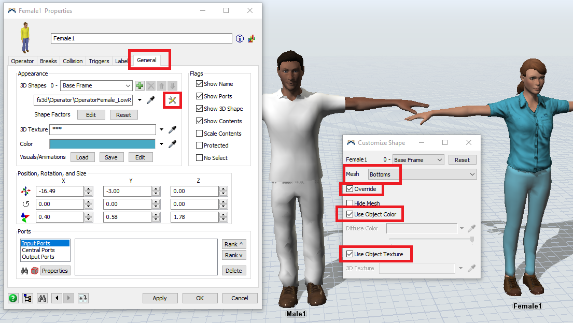The width and height of the screenshot is (573, 323).
Task: Expand the Mesh dropdown showing Bottoms
Action: click(422, 174)
